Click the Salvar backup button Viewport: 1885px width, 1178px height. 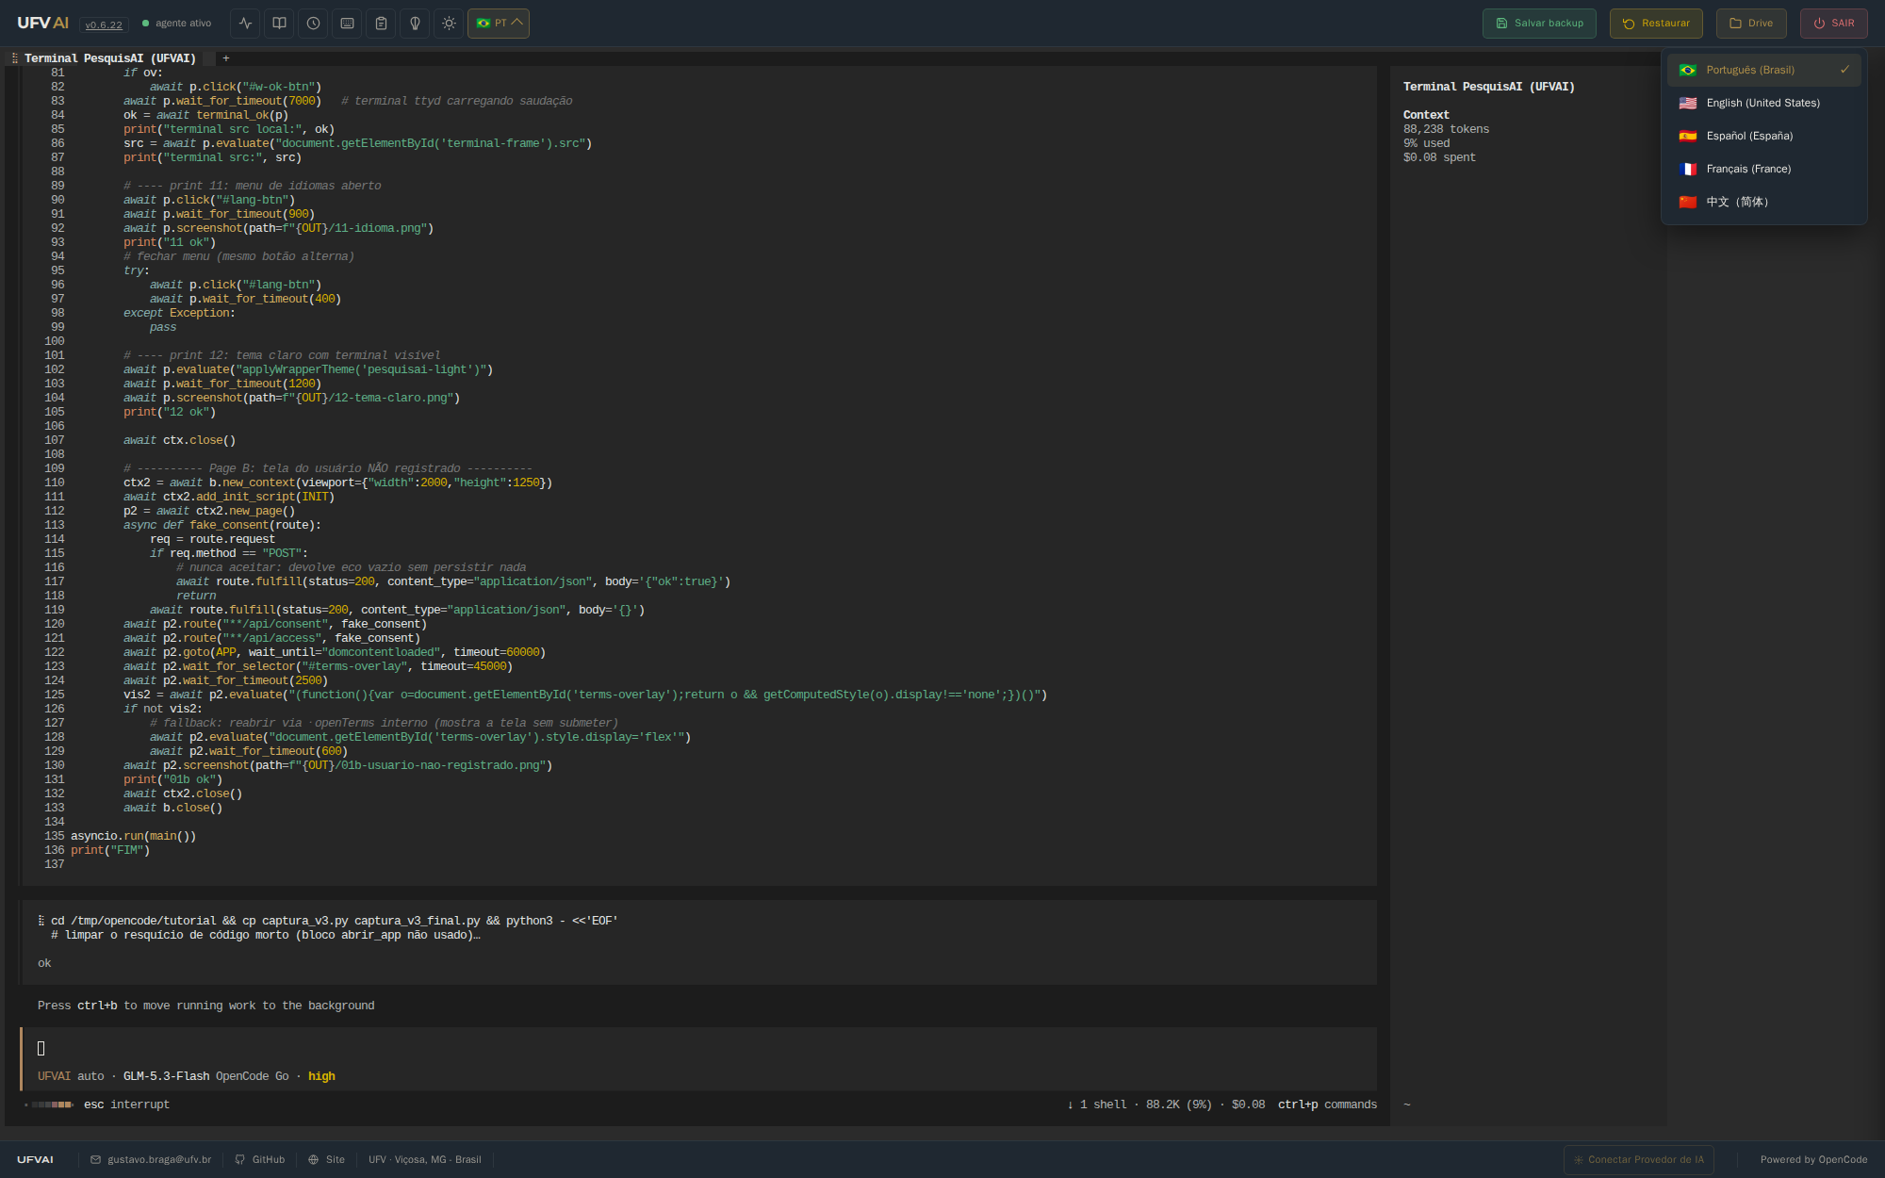[1539, 24]
